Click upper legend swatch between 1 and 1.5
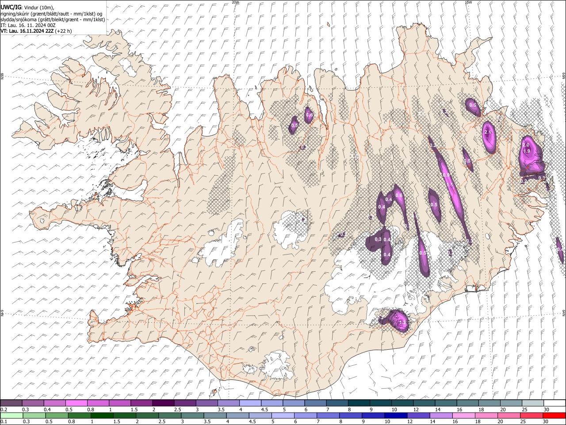 (x=120, y=403)
